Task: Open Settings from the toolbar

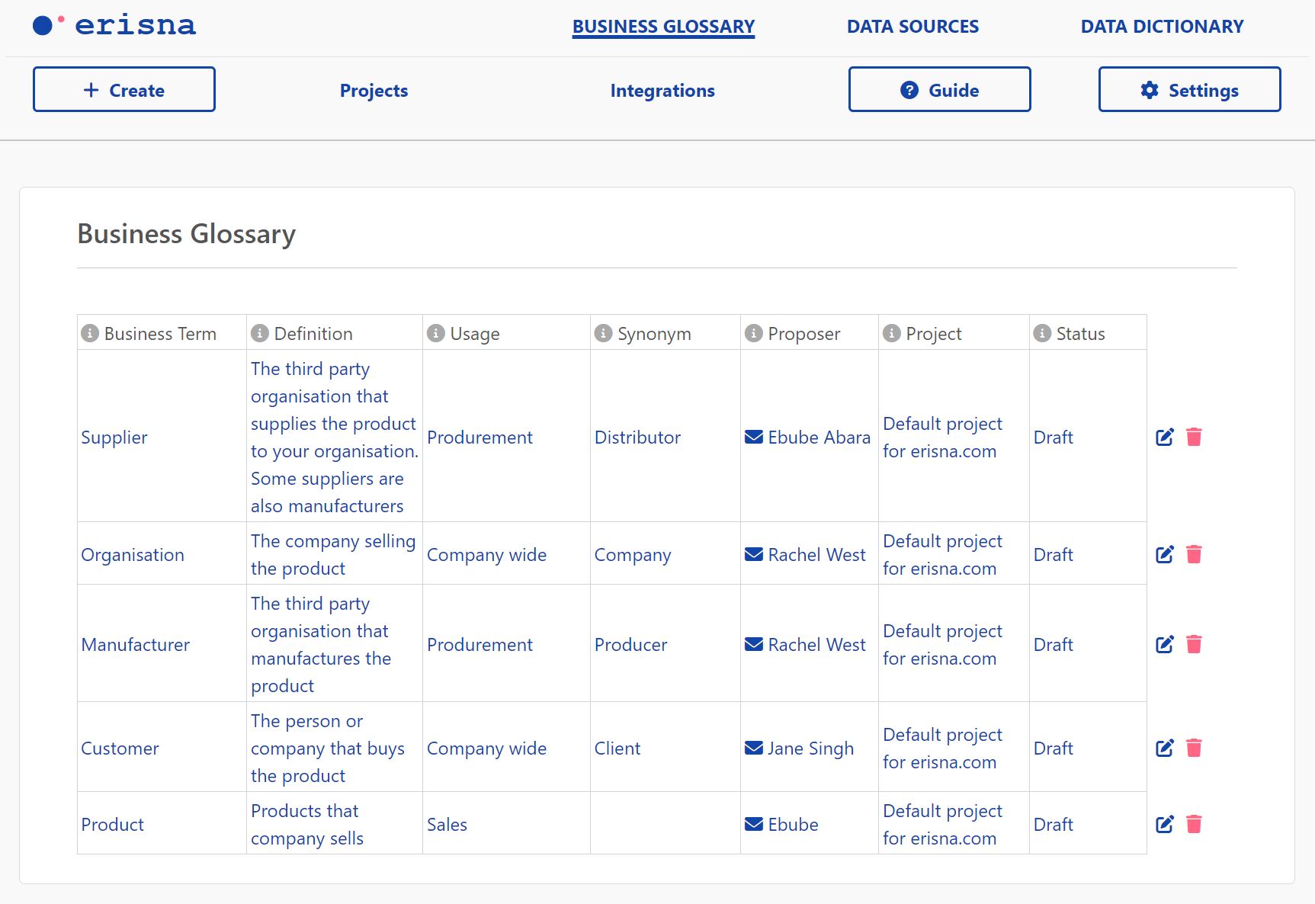Action: point(1189,90)
